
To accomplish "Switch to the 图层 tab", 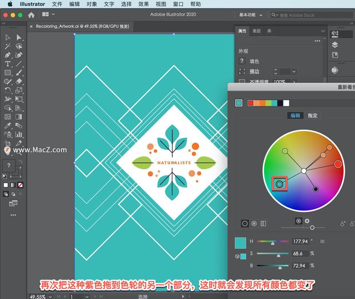I will [256, 31].
